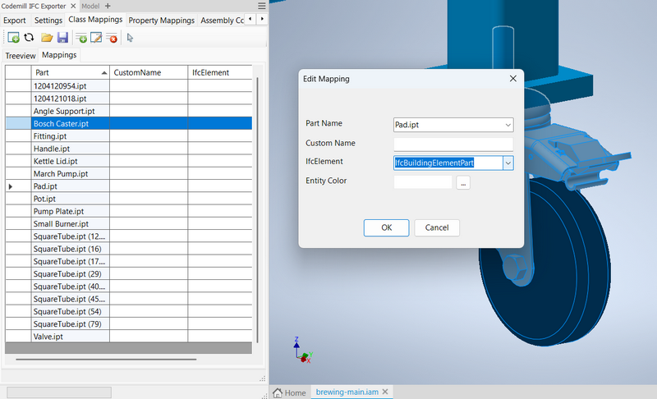Viewport: 657px width, 399px height.
Task: Click the open folder icon in toolbar
Action: pyautogui.click(x=47, y=38)
